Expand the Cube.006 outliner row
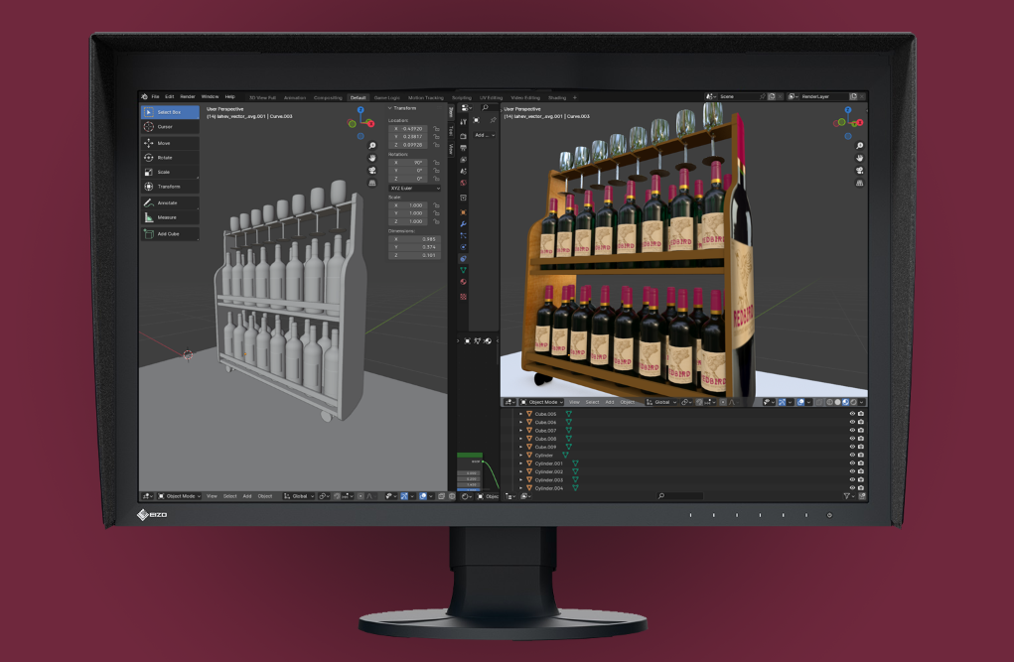1014x662 pixels. (521, 422)
